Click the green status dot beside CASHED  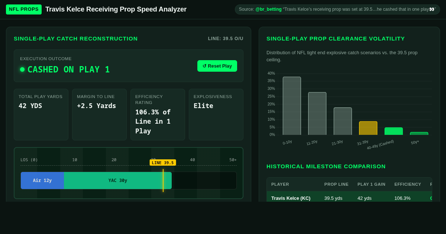[x=22, y=69]
